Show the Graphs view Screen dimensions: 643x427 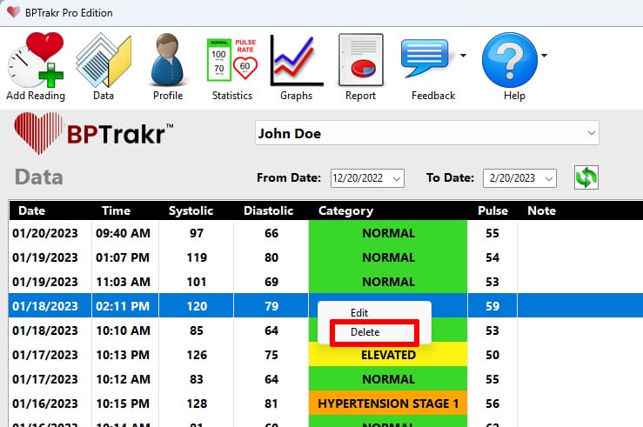click(x=297, y=61)
